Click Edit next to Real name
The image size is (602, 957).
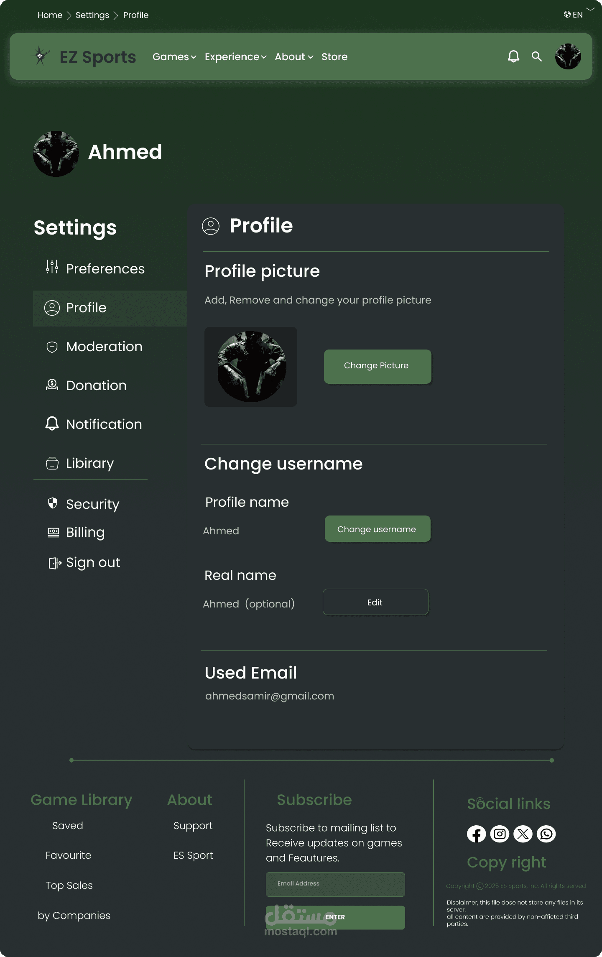click(x=375, y=602)
